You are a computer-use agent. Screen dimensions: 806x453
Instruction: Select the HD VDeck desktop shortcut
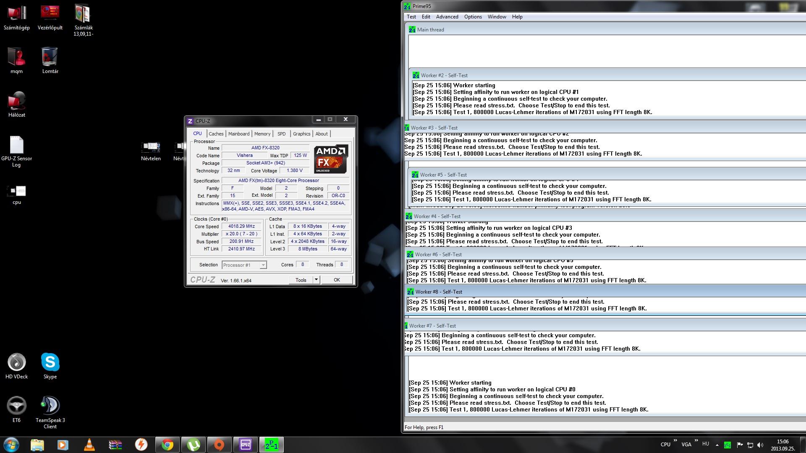tap(17, 366)
